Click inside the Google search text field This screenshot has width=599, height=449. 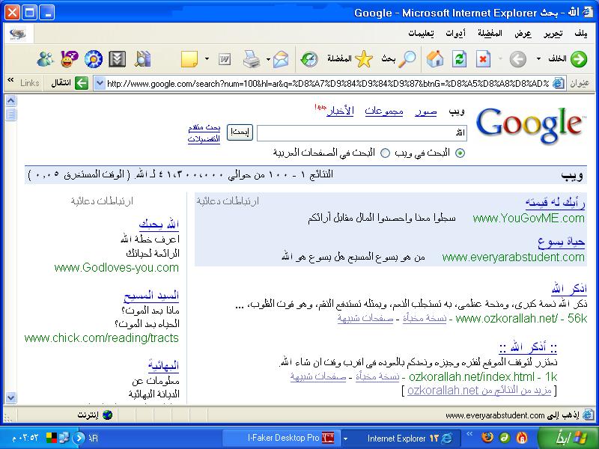[362, 133]
